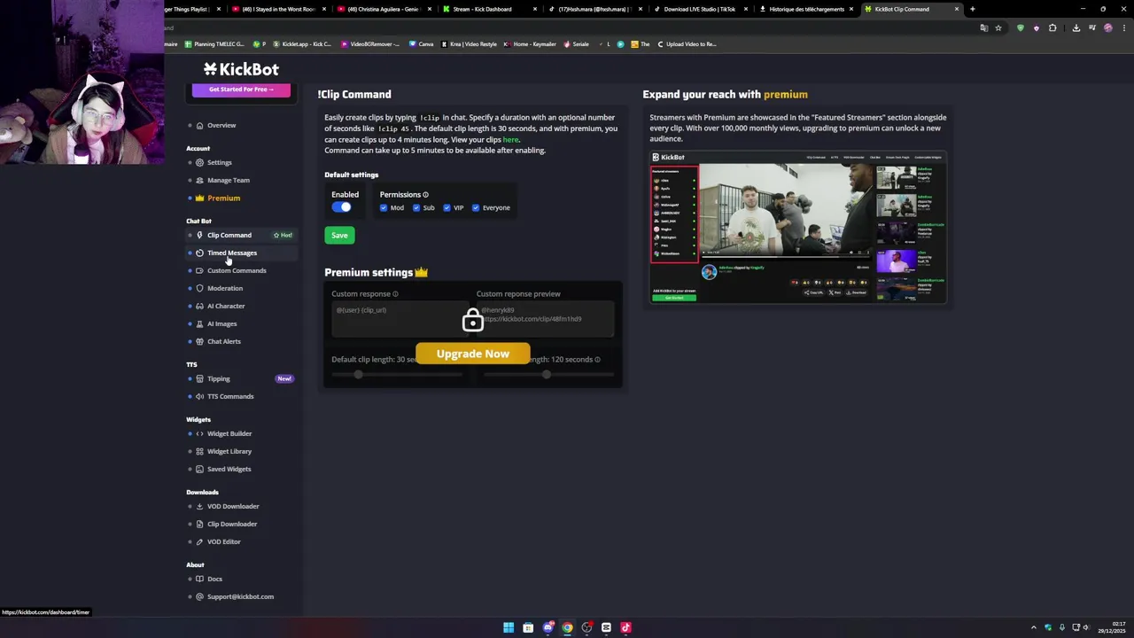Viewport: 1134px width, 638px height.
Task: Open Moderation shield icon
Action: tap(199, 288)
